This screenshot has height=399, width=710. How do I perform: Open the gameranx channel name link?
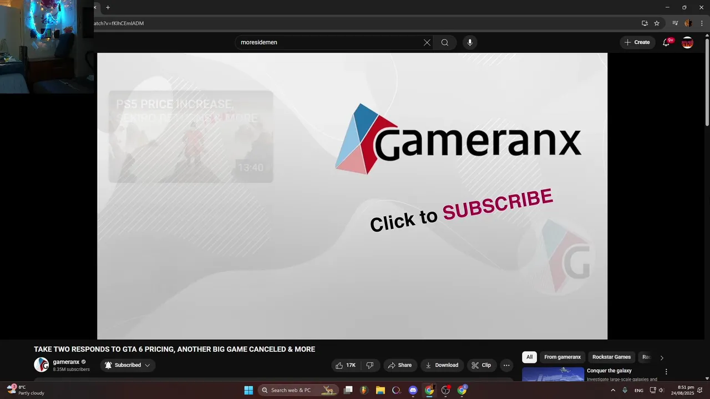66,362
